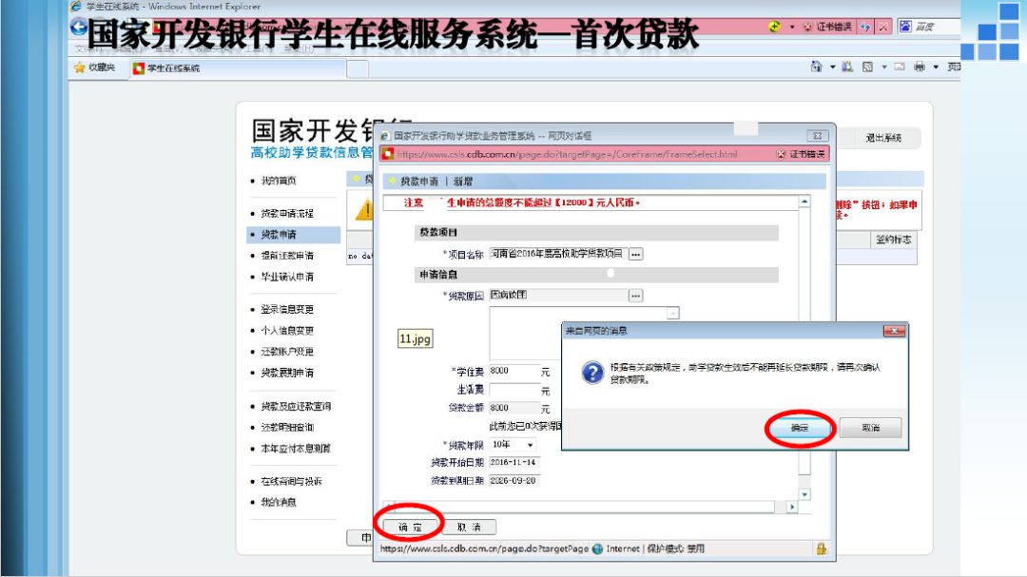This screenshot has width=1027, height=577.
Task: Click the IE feeds toolbar icon
Action: (x=868, y=67)
